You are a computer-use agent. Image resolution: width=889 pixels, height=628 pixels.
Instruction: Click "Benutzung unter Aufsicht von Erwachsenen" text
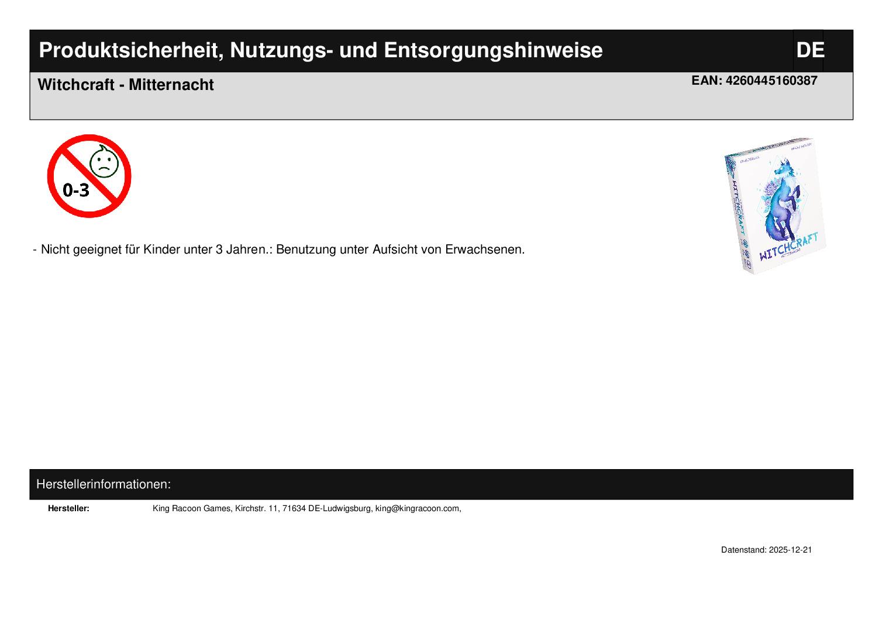pyautogui.click(x=400, y=249)
